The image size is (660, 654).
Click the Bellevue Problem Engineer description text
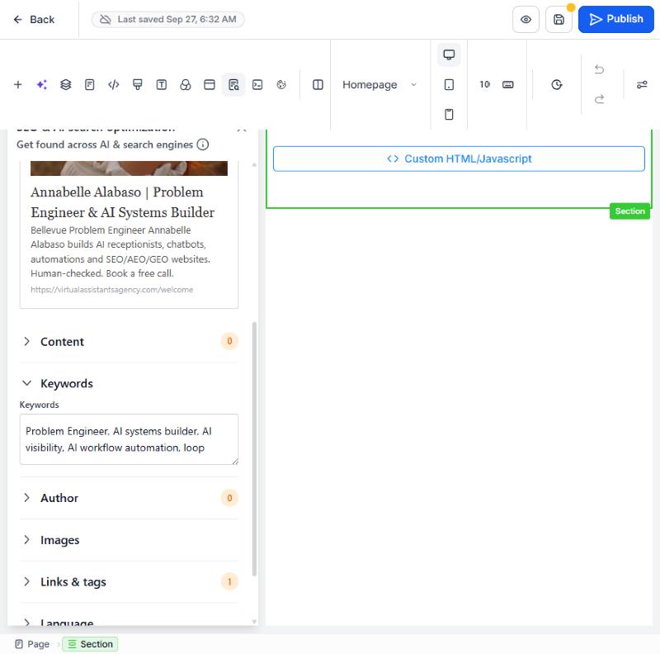click(x=120, y=252)
